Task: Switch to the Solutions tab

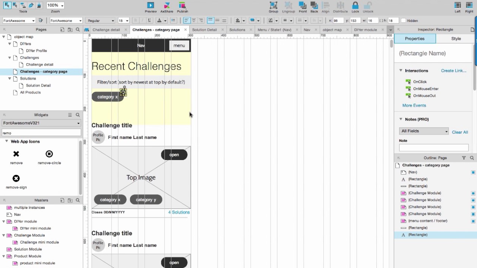Action: coord(237,30)
